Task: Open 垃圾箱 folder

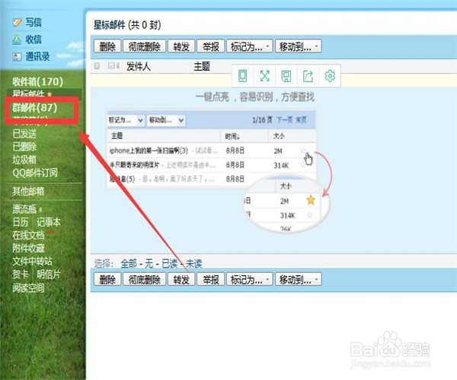Action: click(24, 160)
